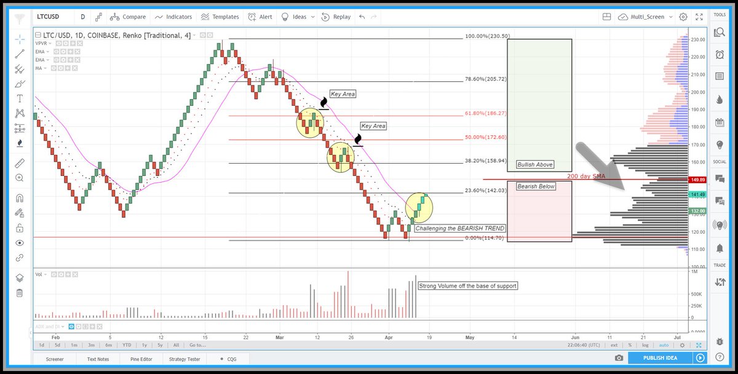Open the chart layout grid selector
Viewport: 738px width, 374px height.
[606, 17]
